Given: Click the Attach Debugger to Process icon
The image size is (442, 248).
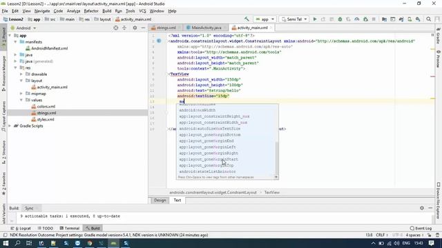Looking at the screenshot, I should point(365,19).
